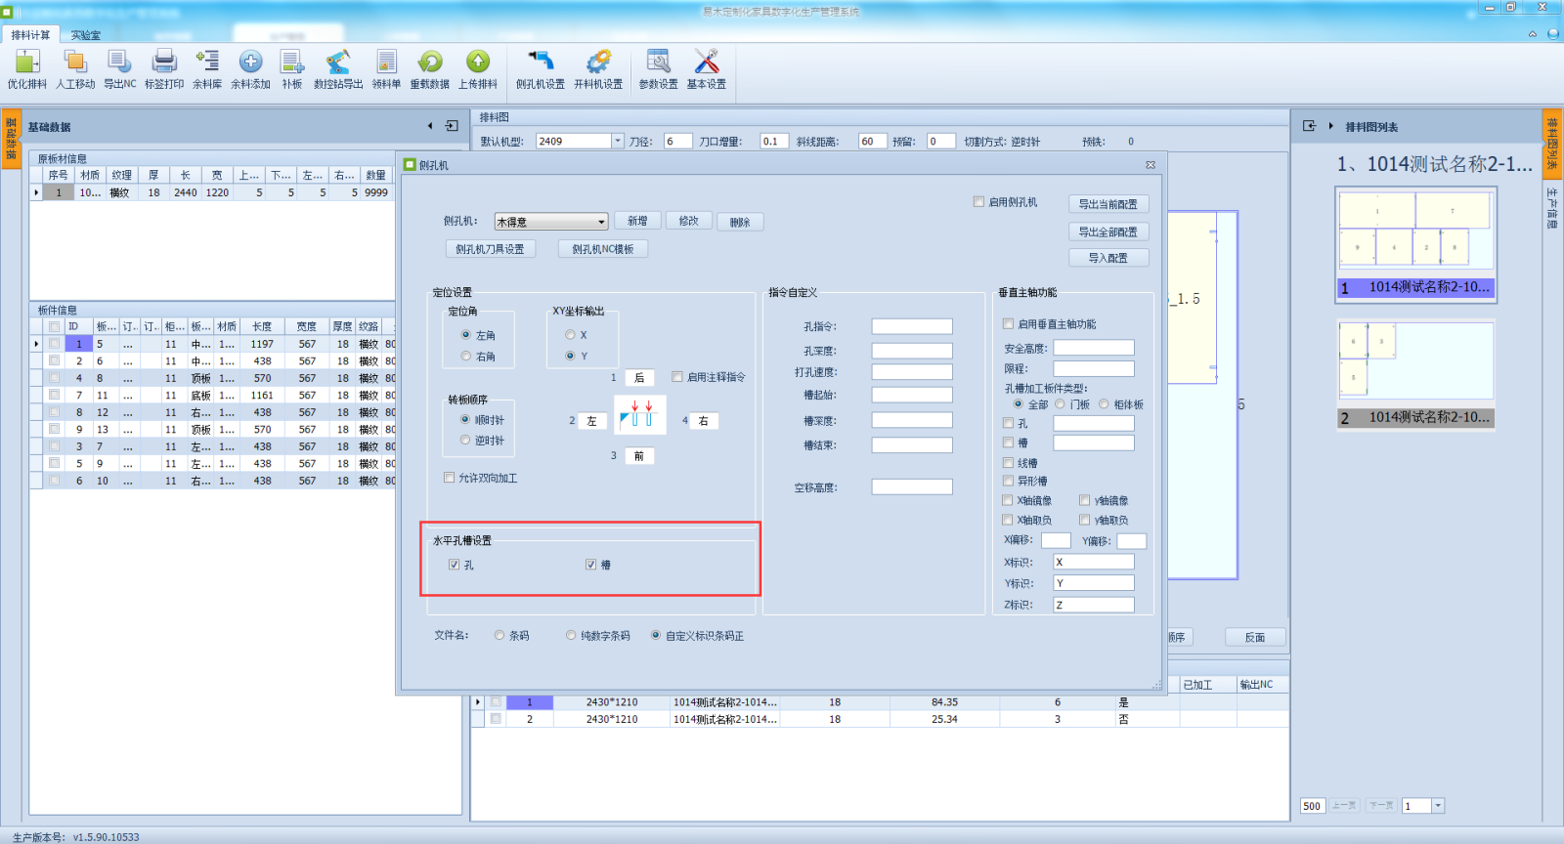Viewport: 1564px width, 844px height.
Task: Open the page number dropdown at bottom right
Action: [x=1437, y=806]
